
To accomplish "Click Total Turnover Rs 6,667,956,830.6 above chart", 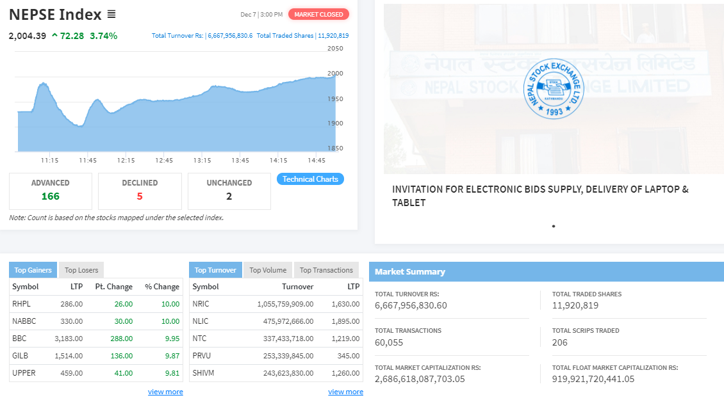I will pyautogui.click(x=202, y=36).
